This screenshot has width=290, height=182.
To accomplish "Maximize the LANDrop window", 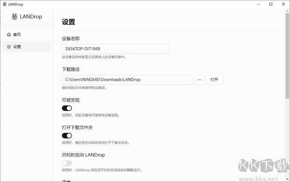I will click(271, 4).
